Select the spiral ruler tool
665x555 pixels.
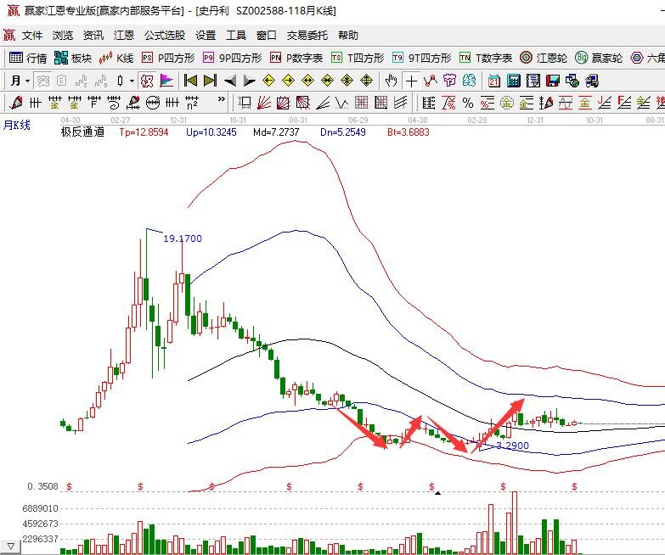(114, 103)
